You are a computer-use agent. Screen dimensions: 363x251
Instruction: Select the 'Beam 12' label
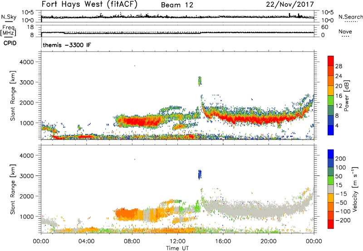177,5
